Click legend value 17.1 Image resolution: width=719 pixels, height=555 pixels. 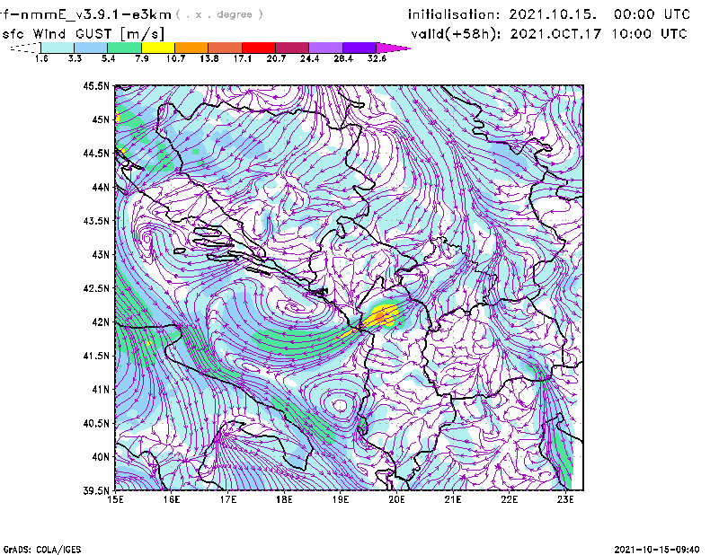[x=243, y=58]
